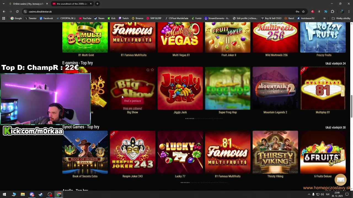
Task: Click Hraj pre zábavu on Big Show
Action: 133,108
